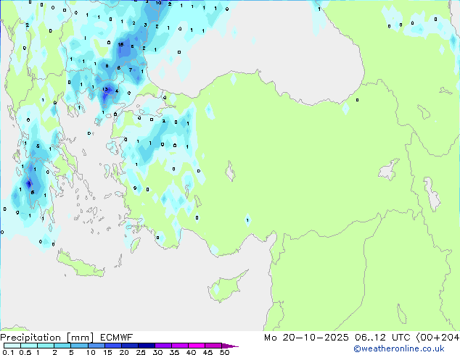The height and width of the screenshot is (355, 460).
Task: Click the weatheronline.co.uk copyright link
Action: pos(398,348)
